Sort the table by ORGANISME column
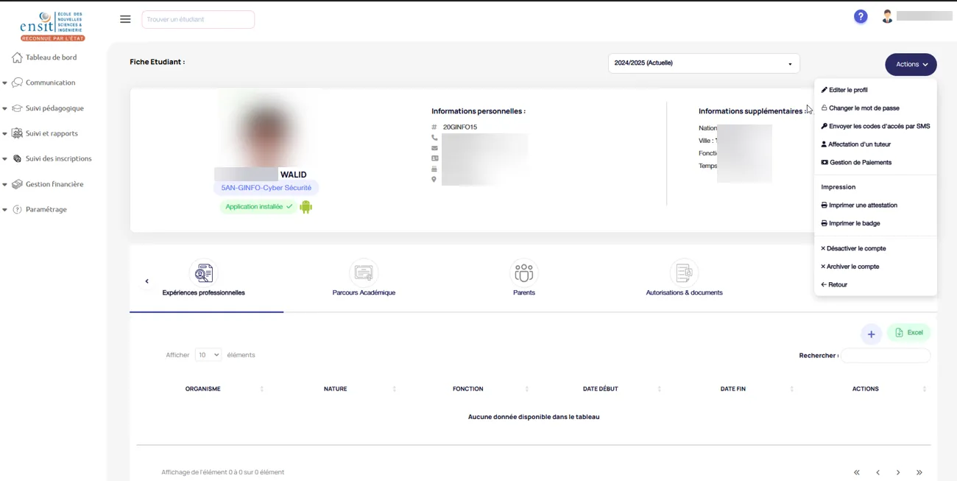Image resolution: width=957 pixels, height=481 pixels. [203, 389]
